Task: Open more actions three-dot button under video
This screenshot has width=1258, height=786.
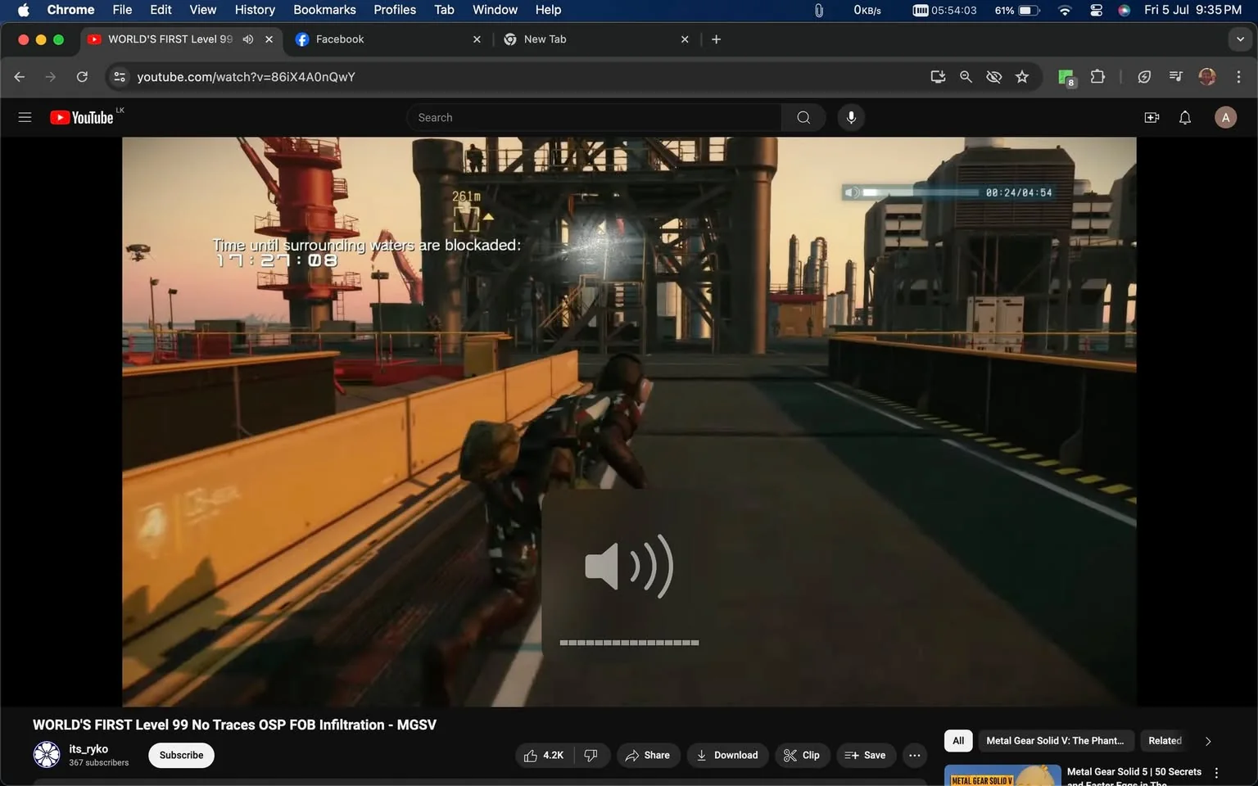Action: click(914, 755)
